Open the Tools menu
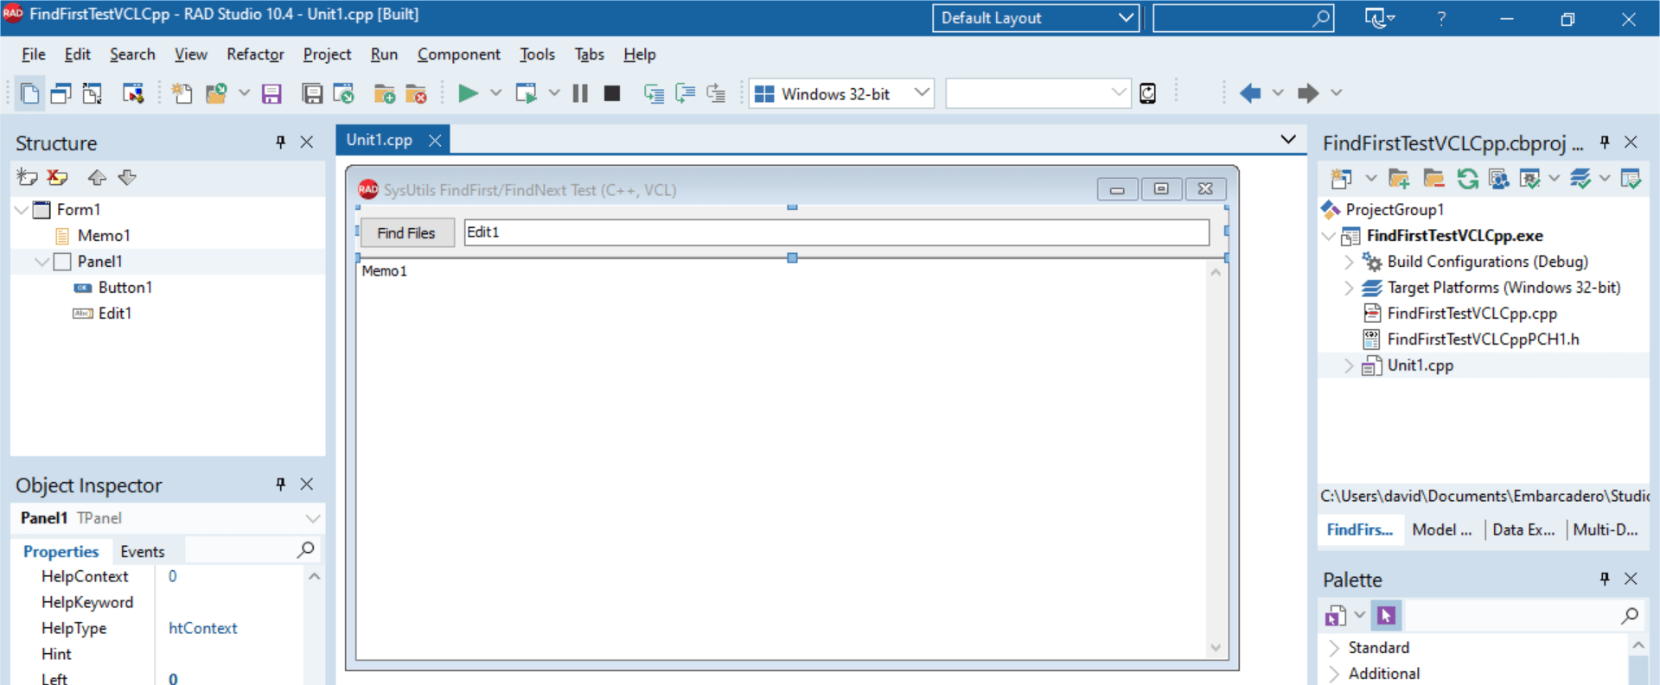The image size is (1660, 685). point(537,54)
